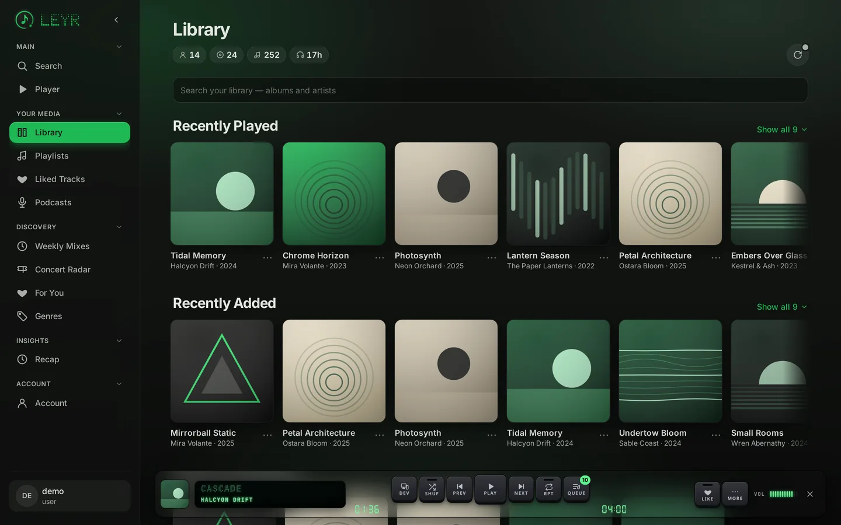Click the 17h listening time chip
Image resolution: width=841 pixels, height=525 pixels.
click(309, 55)
